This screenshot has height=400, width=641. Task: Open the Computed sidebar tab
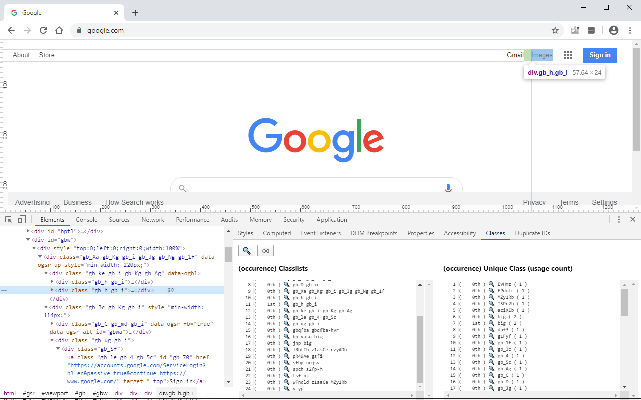(x=277, y=233)
